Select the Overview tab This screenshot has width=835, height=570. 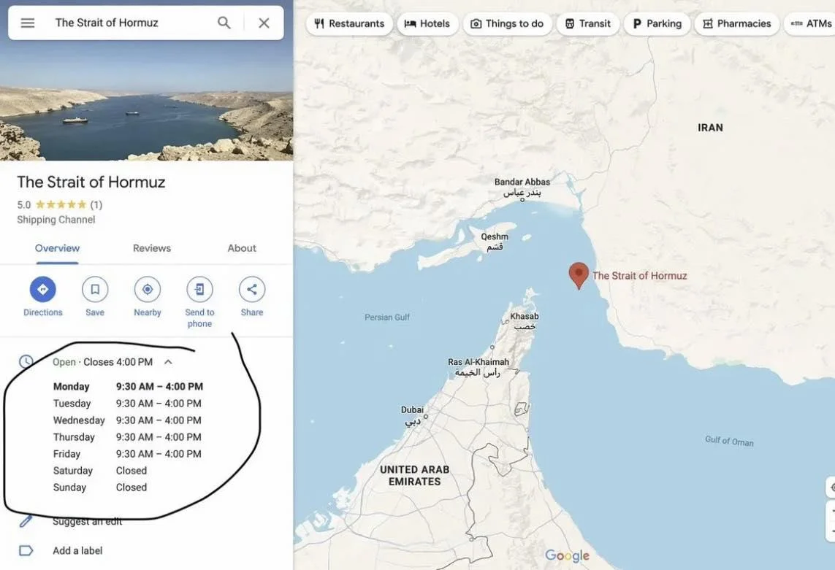click(x=57, y=248)
